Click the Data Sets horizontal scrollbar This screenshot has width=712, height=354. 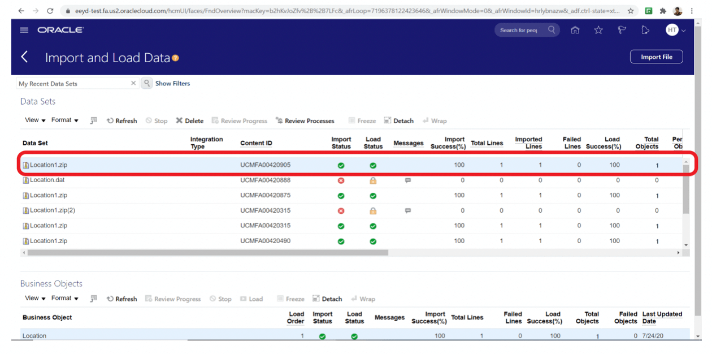tap(207, 253)
